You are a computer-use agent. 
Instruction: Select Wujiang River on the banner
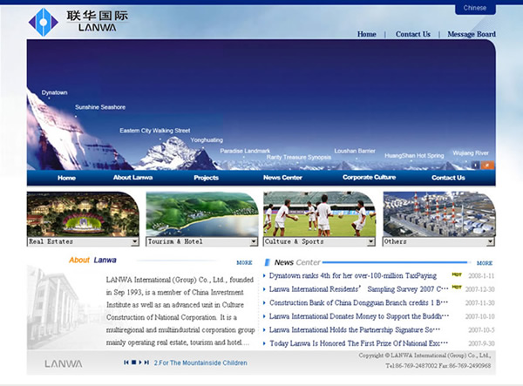[x=471, y=153]
